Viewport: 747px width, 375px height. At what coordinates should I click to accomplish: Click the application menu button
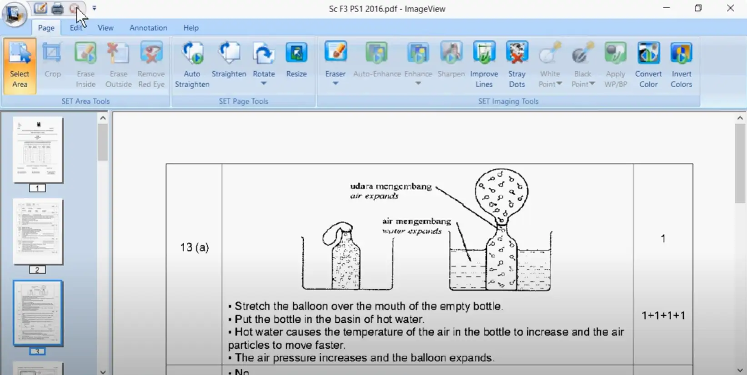pyautogui.click(x=14, y=14)
